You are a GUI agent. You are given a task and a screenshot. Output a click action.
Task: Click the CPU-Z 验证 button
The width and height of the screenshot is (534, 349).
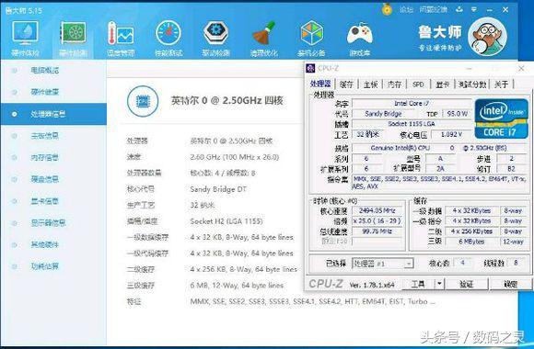coord(467,284)
